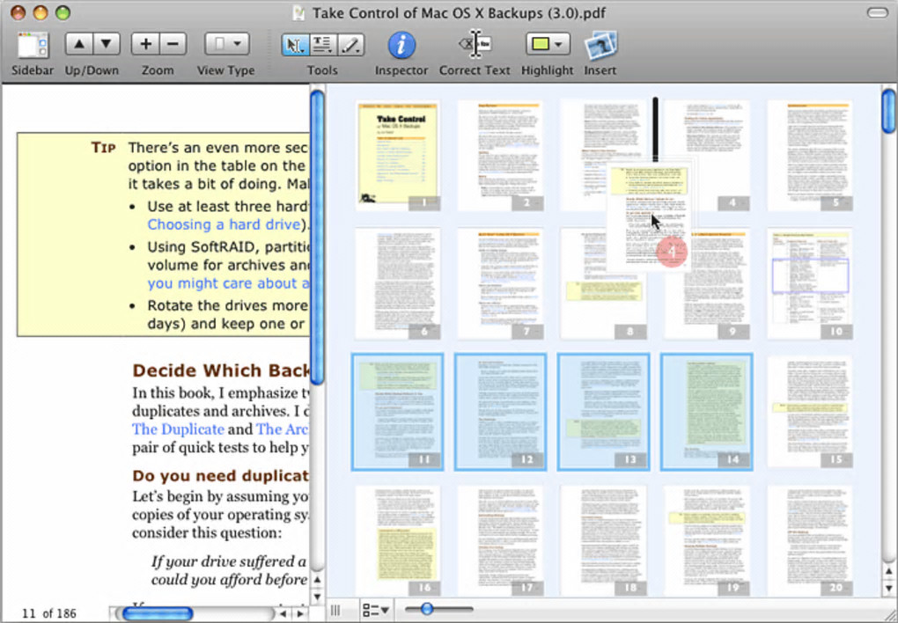
Task: Select page 10 thumbnail
Action: tap(810, 284)
